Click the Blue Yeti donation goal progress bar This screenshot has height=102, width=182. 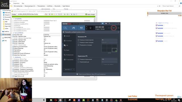[164, 13]
